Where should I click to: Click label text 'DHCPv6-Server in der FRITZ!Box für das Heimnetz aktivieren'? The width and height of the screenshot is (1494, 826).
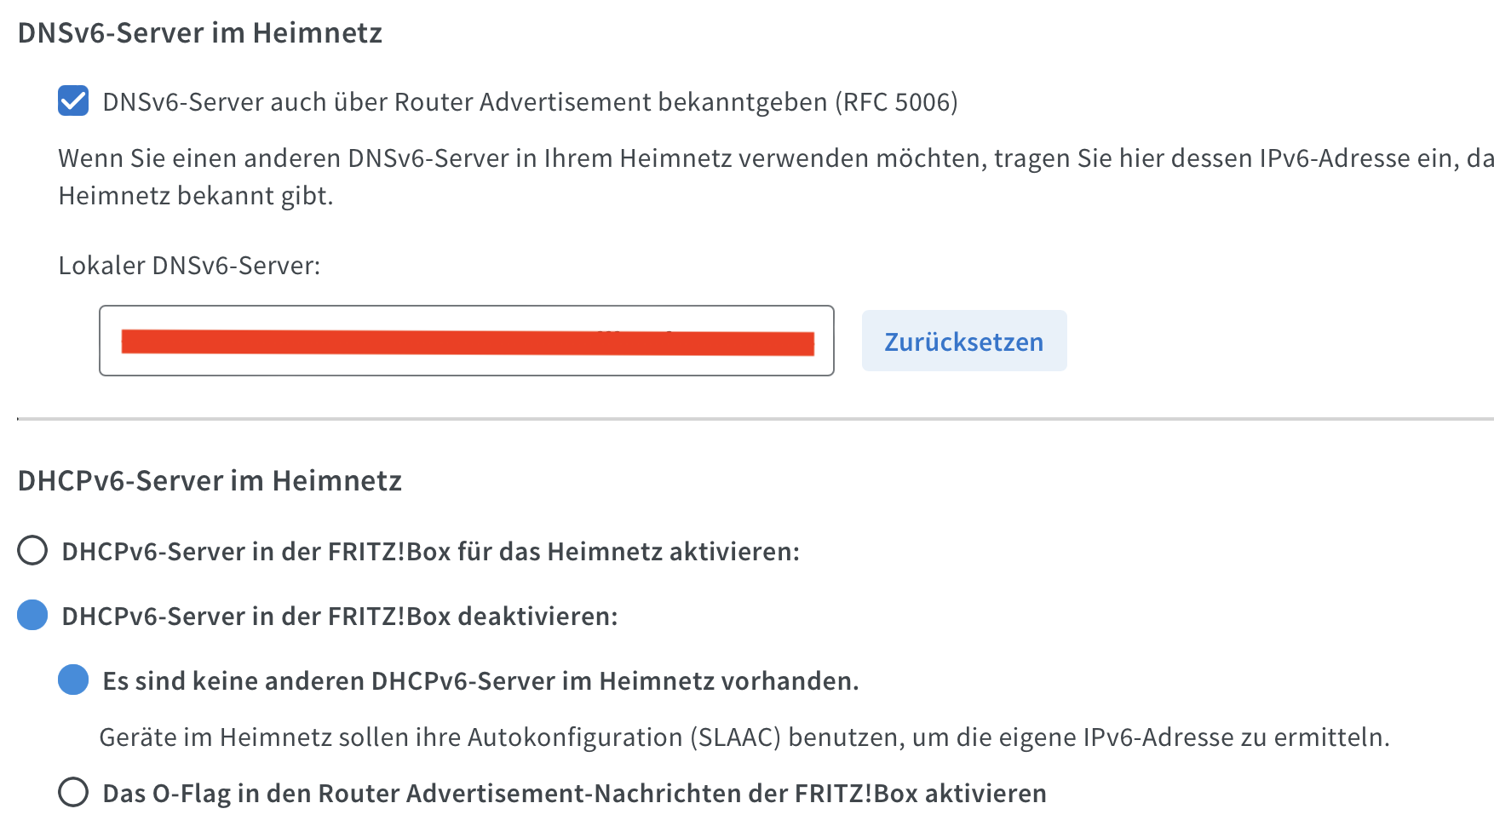click(x=431, y=552)
